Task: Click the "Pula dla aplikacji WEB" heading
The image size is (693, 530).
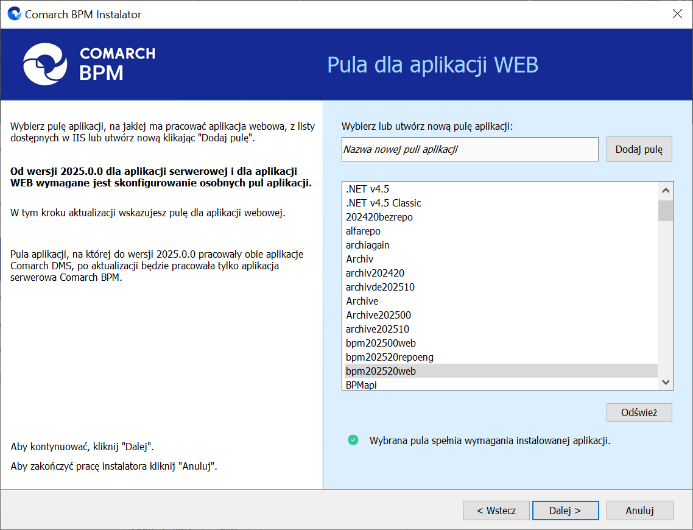Action: [433, 65]
